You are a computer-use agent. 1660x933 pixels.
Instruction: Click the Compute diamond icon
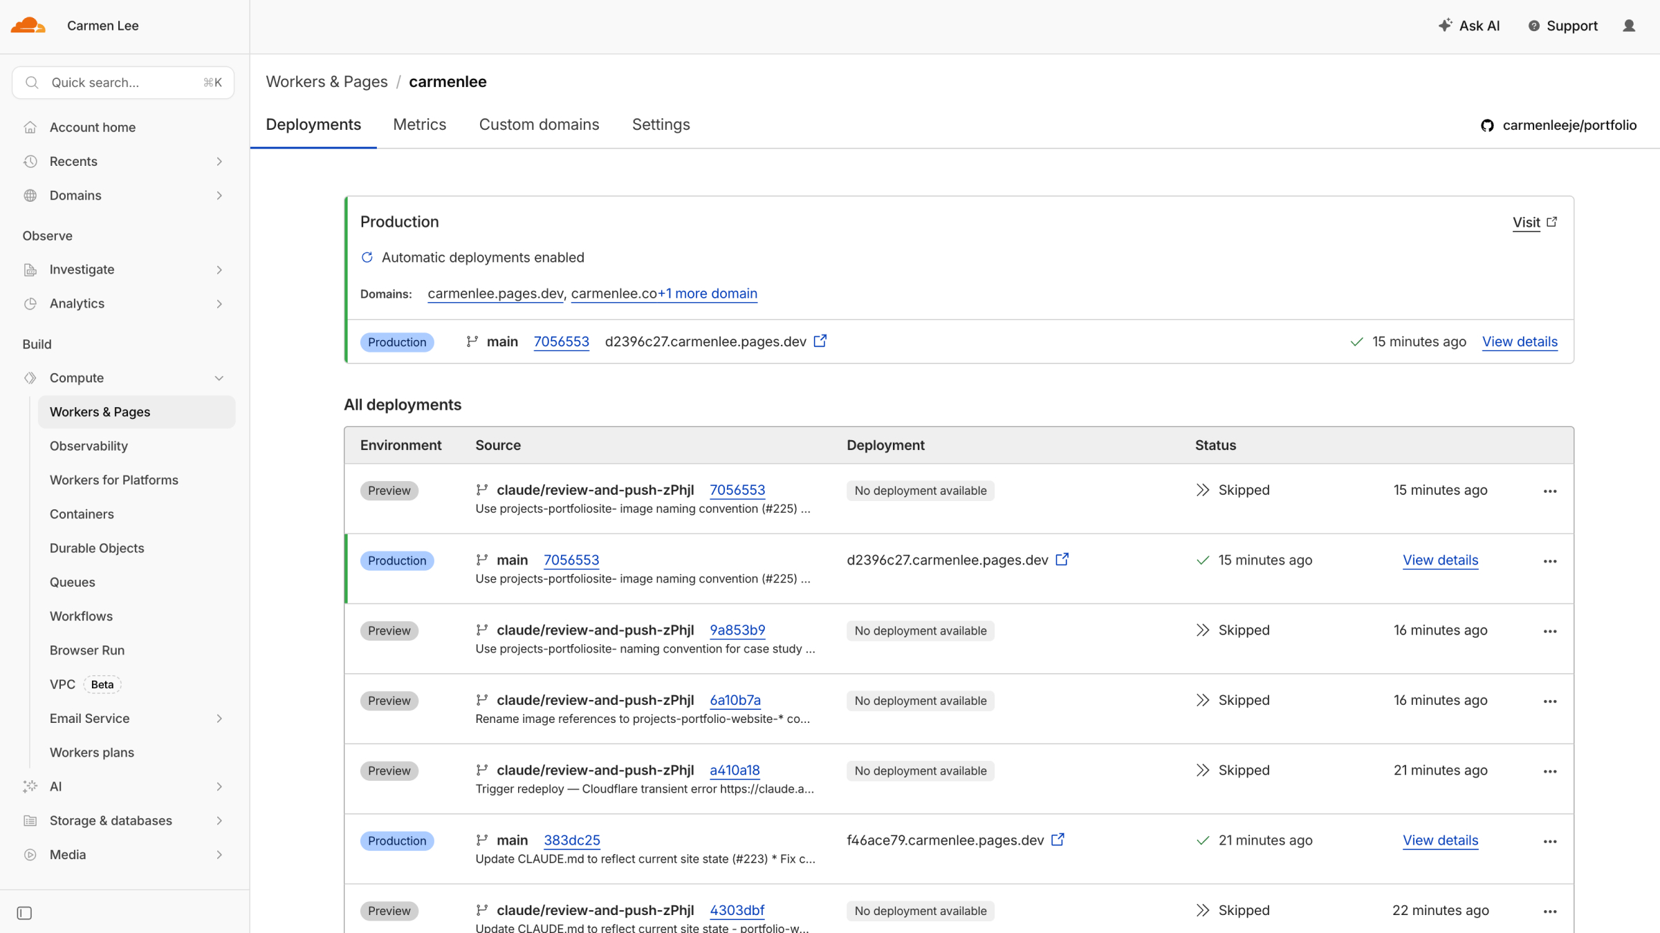(x=30, y=378)
